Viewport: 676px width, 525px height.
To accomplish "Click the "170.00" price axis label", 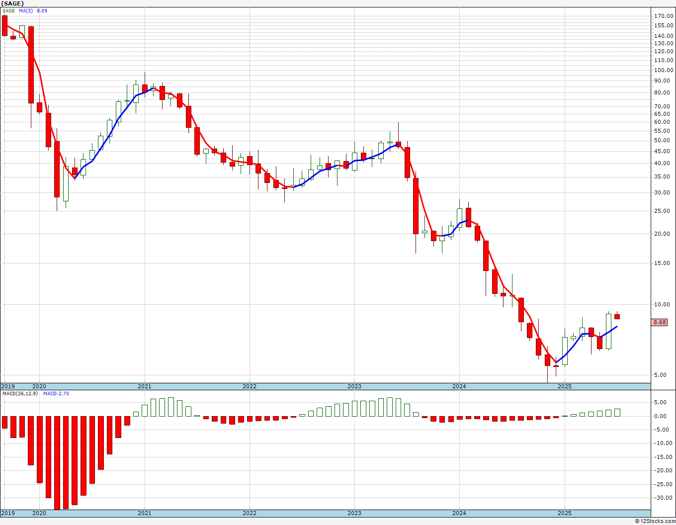I will (x=664, y=16).
